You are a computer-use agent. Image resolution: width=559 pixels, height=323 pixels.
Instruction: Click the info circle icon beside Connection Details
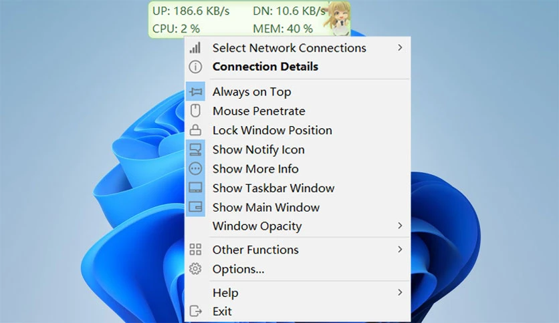click(x=195, y=67)
